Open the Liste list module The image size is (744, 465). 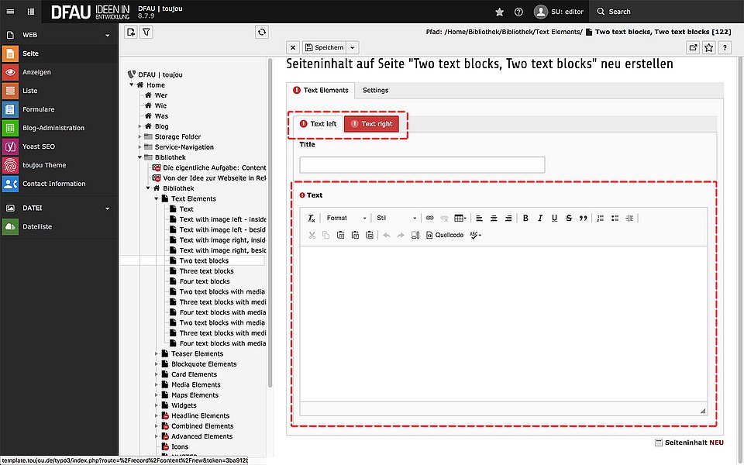(59, 91)
